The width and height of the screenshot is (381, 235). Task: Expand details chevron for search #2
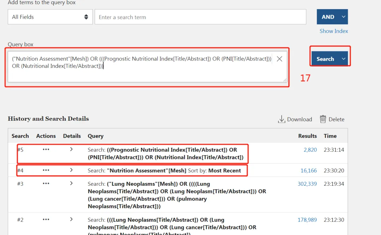71,219
